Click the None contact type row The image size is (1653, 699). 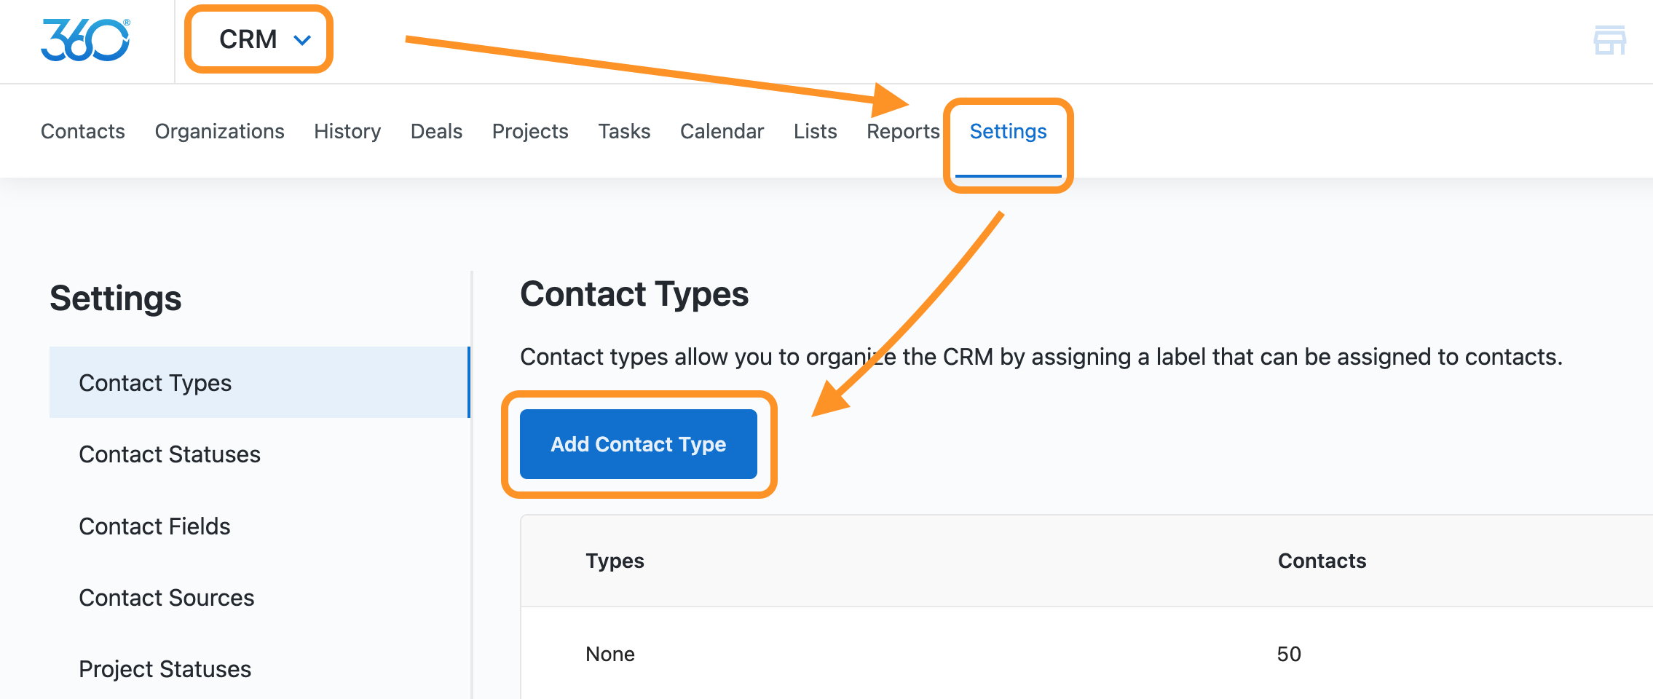[1086, 653]
